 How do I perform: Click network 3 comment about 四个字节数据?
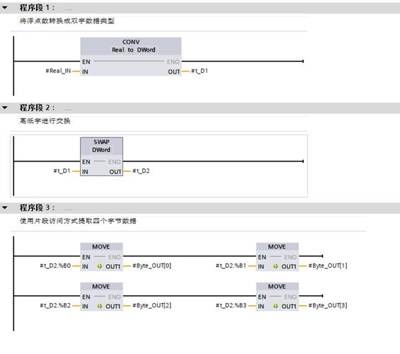tap(78, 221)
